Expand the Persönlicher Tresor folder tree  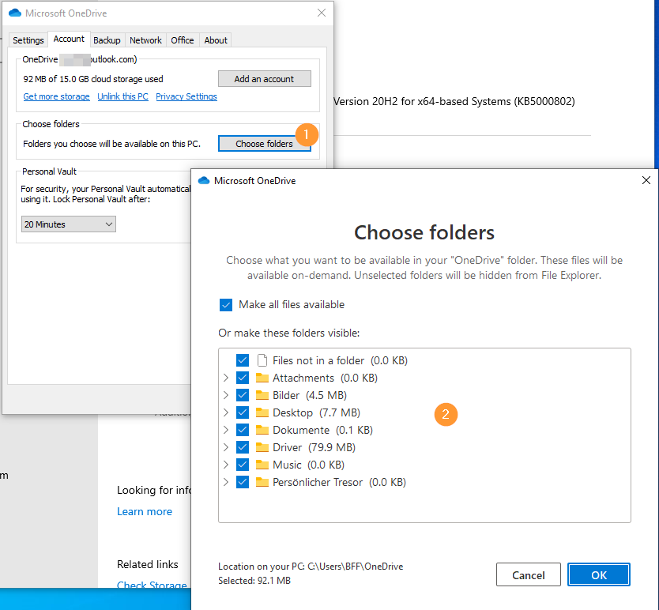coord(226,482)
